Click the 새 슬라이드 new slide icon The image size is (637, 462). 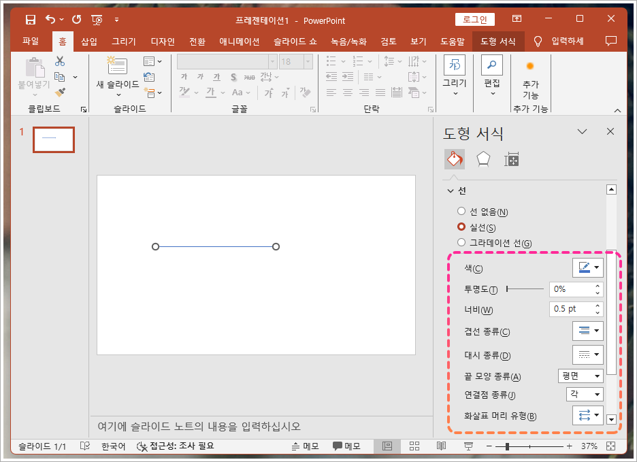coord(117,66)
